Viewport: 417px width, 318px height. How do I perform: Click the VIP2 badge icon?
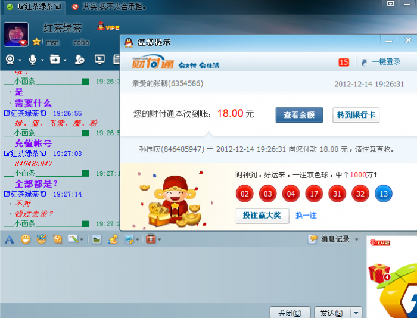click(108, 27)
